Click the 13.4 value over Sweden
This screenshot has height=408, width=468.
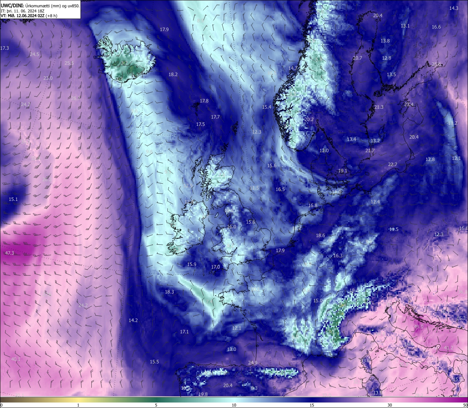tap(351, 139)
